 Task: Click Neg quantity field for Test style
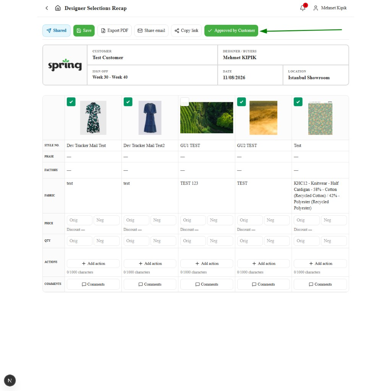pyautogui.click(x=334, y=241)
